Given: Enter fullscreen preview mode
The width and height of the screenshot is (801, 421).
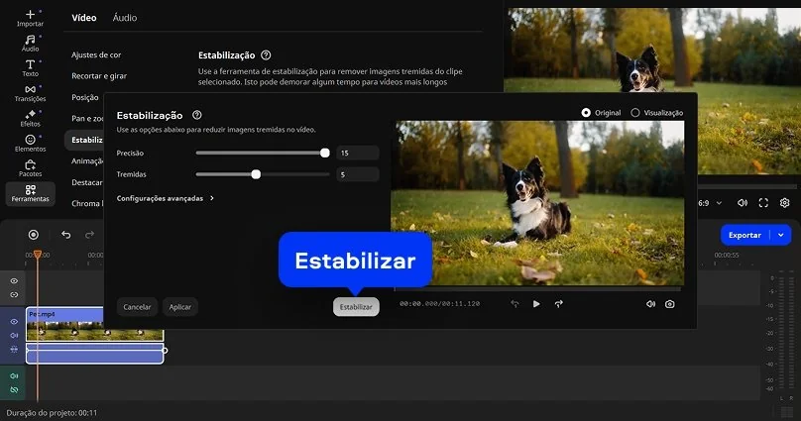Looking at the screenshot, I should (763, 203).
